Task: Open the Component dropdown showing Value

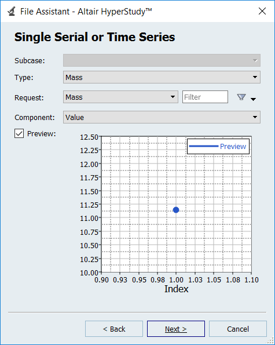Action: coord(162,117)
